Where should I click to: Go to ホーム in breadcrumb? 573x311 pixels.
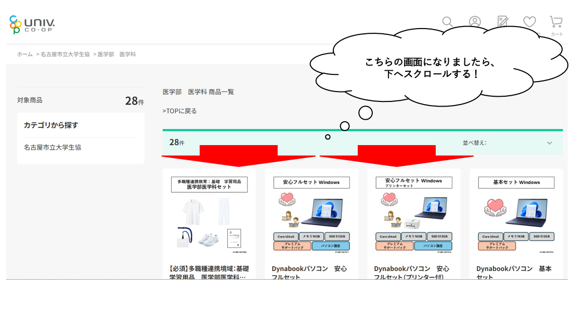[24, 54]
